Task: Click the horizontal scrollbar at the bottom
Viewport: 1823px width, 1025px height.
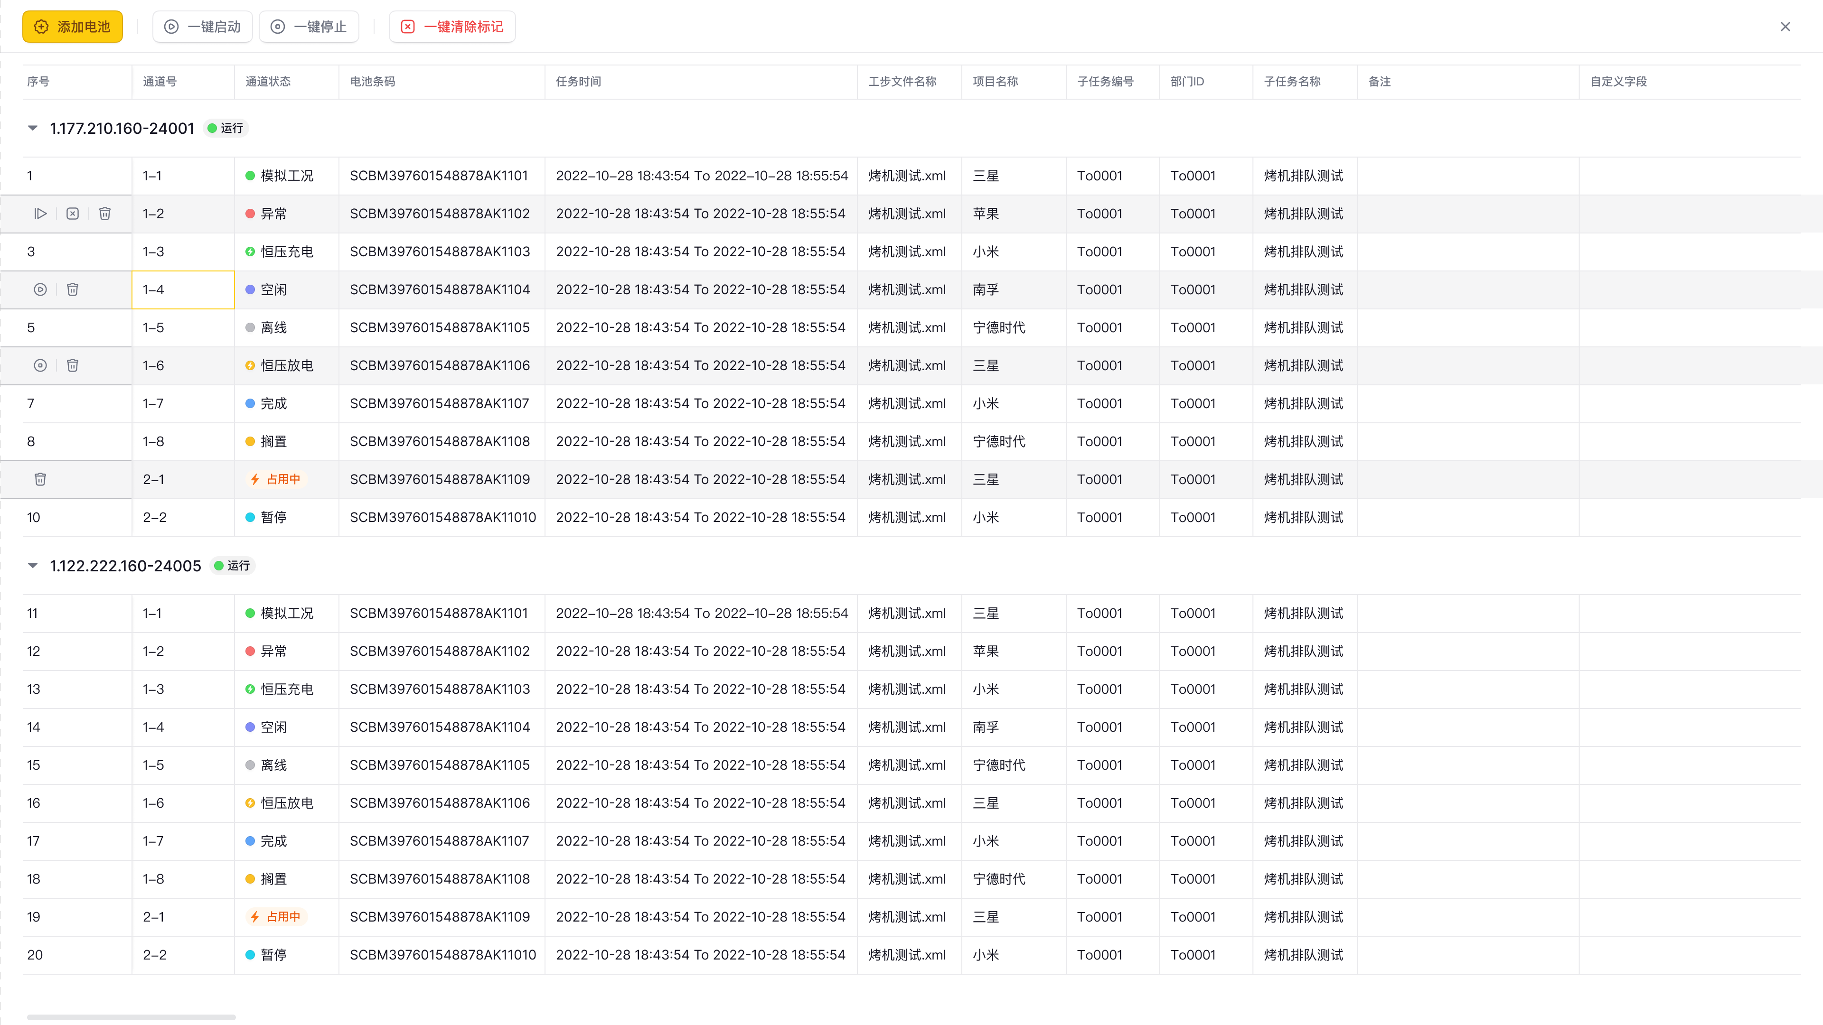Action: tap(131, 1017)
